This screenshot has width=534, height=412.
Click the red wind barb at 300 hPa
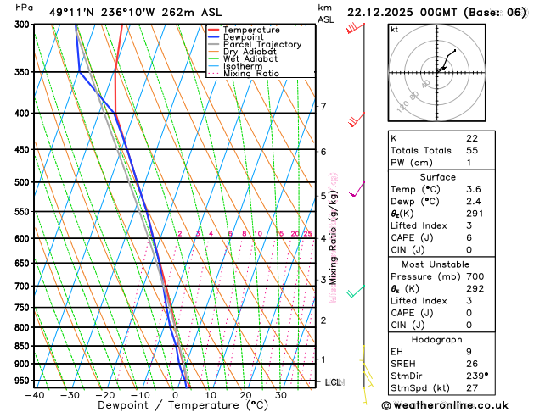click(355, 28)
